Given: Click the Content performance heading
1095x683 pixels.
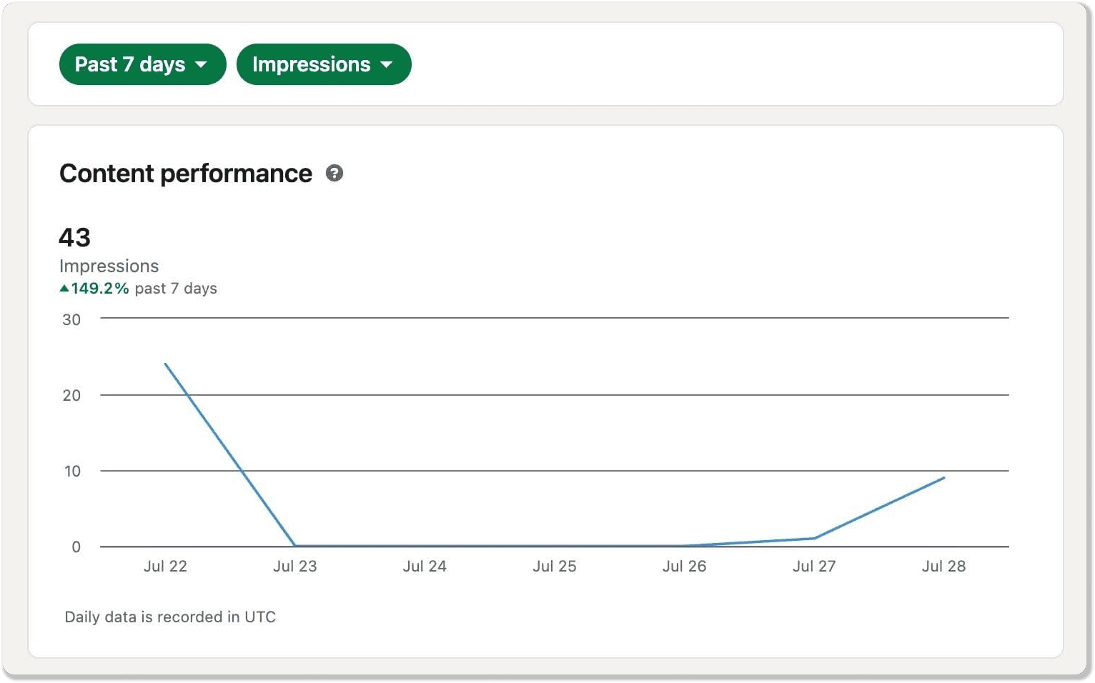Looking at the screenshot, I should (x=186, y=173).
